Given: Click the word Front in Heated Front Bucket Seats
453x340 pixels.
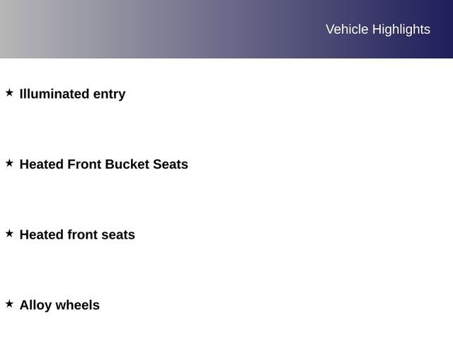Looking at the screenshot, I should (x=84, y=164).
